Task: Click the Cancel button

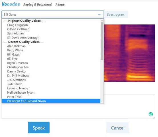Action: click(118, 128)
